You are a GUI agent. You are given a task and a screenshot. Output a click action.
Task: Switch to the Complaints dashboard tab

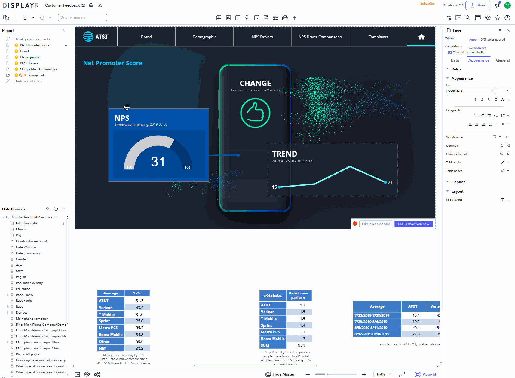pyautogui.click(x=378, y=36)
